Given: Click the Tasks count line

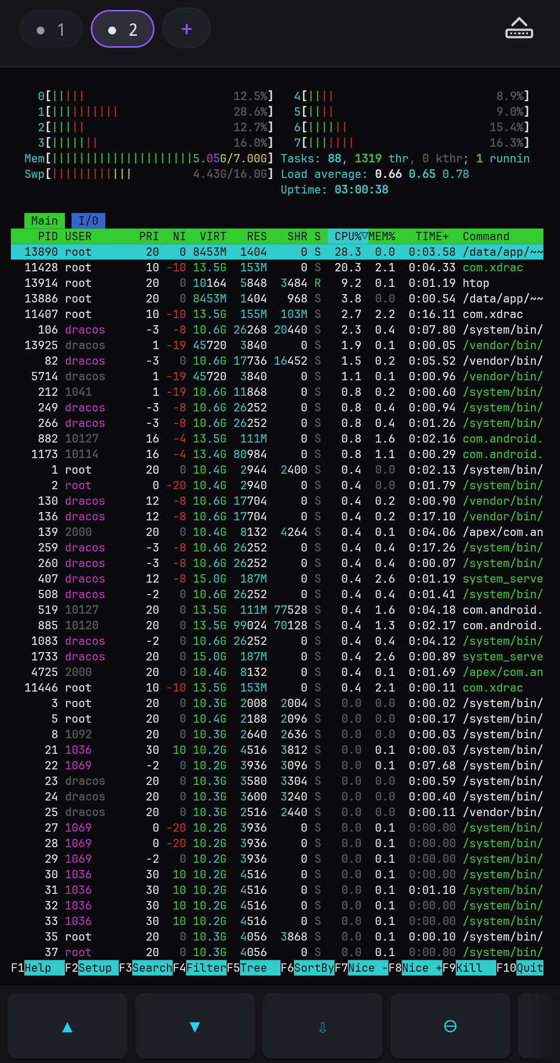Looking at the screenshot, I should pos(405,158).
